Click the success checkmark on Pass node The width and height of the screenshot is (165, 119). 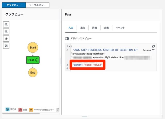click(37, 60)
